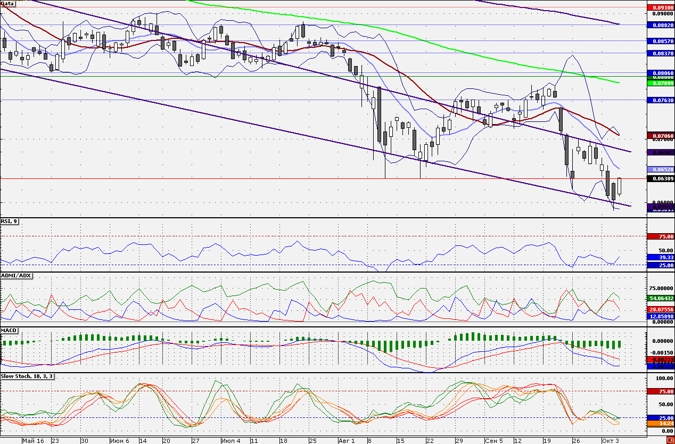Select the ADMI/ADX indicator label
Image resolution: width=675 pixels, height=444 pixels.
pyautogui.click(x=17, y=276)
